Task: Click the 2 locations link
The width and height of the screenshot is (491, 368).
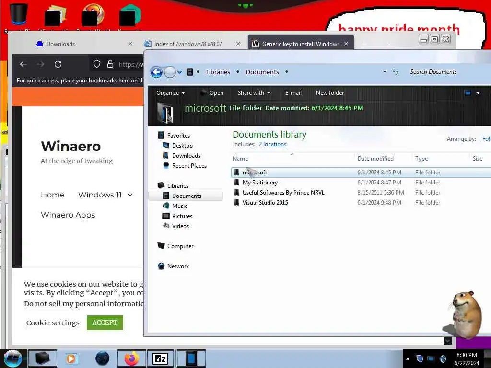Action: pyautogui.click(x=272, y=144)
